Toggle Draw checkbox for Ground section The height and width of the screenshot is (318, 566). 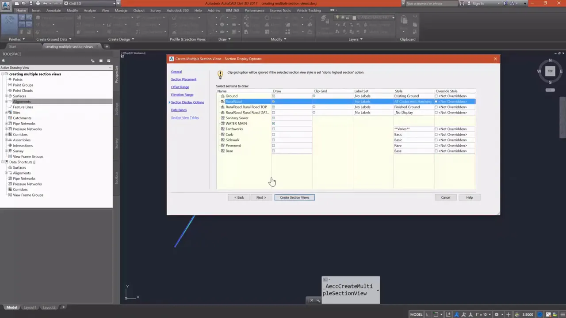coord(273,96)
